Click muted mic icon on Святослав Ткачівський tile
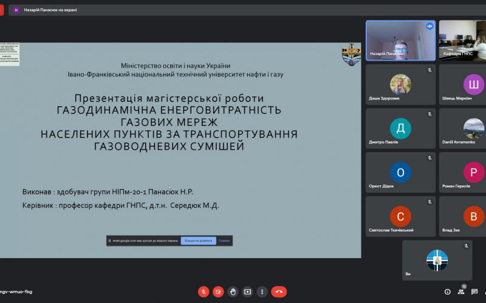 pyautogui.click(x=430, y=202)
